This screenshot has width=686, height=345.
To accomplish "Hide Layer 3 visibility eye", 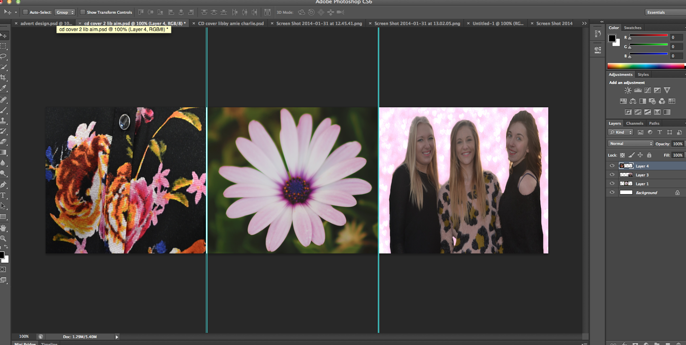I will (x=612, y=175).
